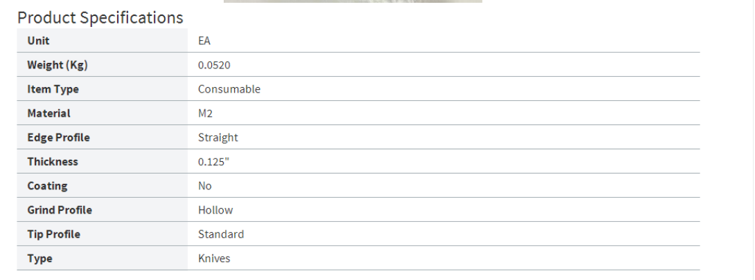Click the Tip Profile label
Viewport: 755px width, 280px height.
(53, 234)
